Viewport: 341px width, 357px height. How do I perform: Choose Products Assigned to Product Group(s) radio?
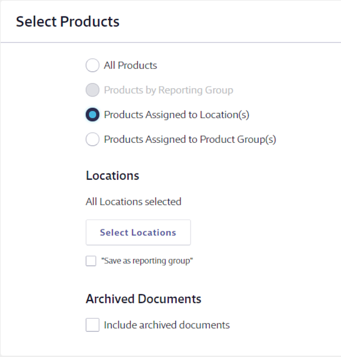tap(92, 139)
